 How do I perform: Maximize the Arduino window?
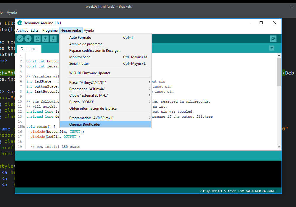tap(261, 23)
